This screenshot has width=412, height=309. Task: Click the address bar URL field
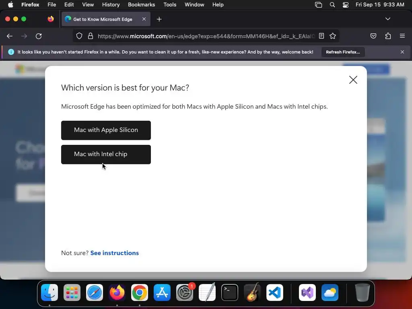coord(206,36)
